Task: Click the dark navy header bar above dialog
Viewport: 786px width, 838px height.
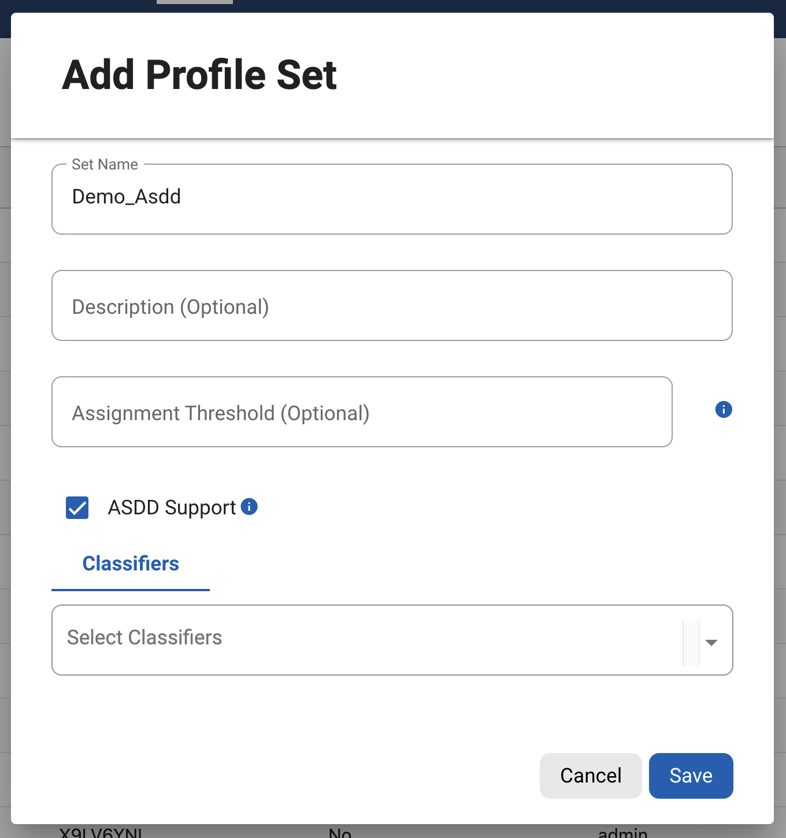Action: (462, 6)
